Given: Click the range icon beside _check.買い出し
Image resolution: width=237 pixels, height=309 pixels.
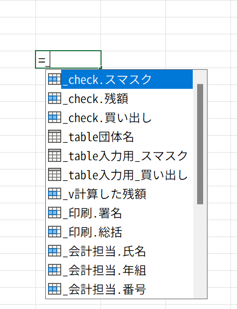Looking at the screenshot, I should [55, 118].
